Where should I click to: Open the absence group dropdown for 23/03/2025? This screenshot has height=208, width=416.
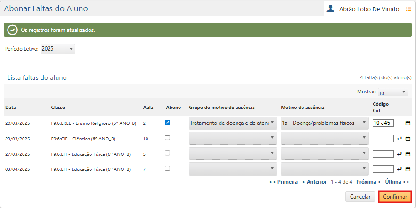pos(233,139)
